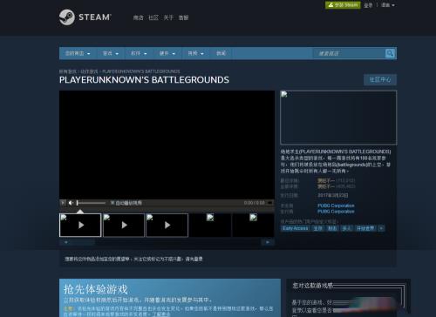This screenshot has width=436, height=317.
Task: Toggle the autoplay videos checkbox
Action: point(112,203)
